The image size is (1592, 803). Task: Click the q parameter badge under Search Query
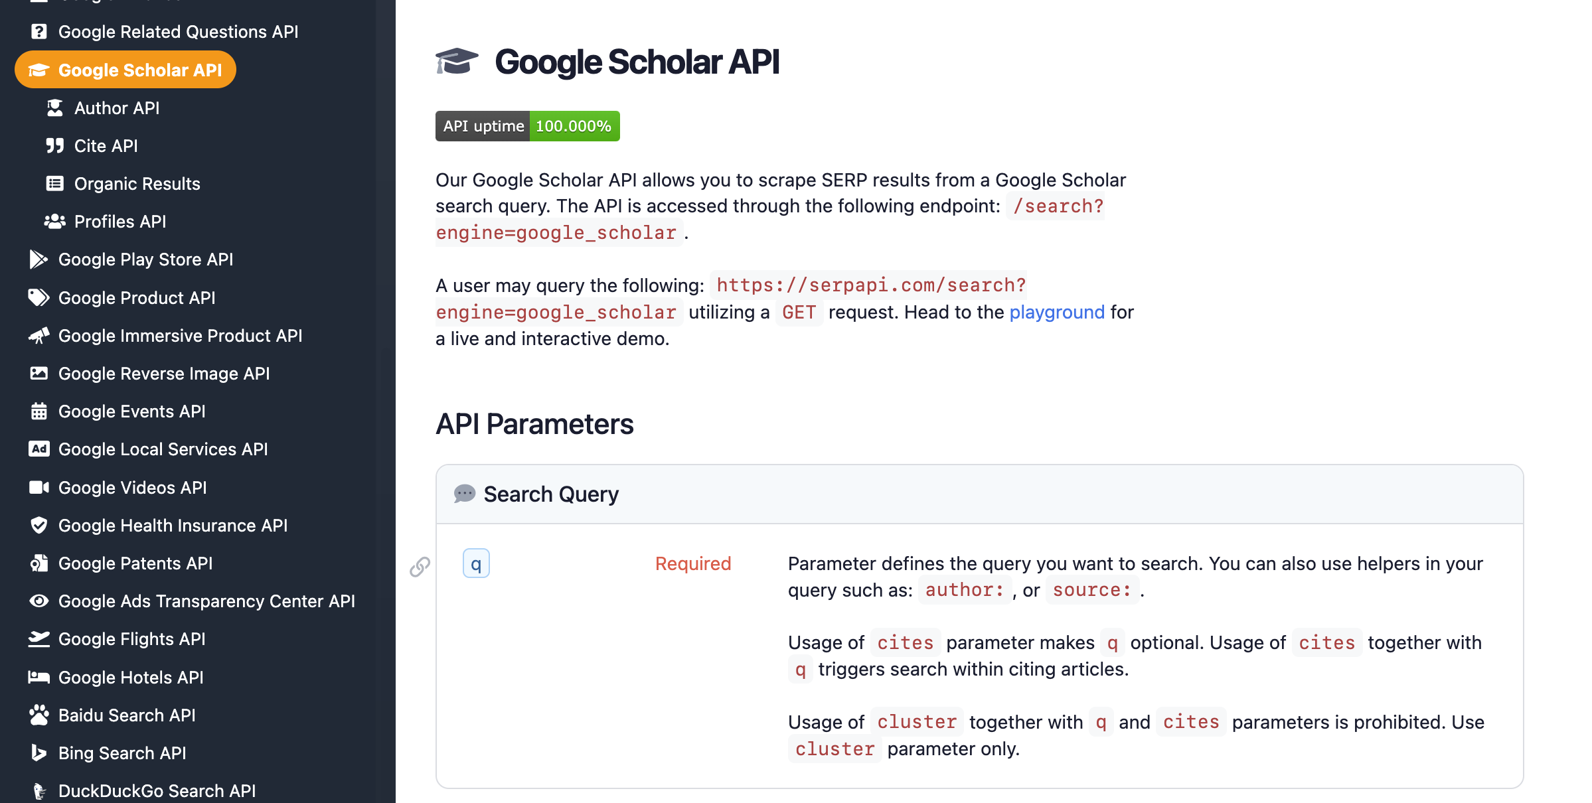[x=476, y=563]
